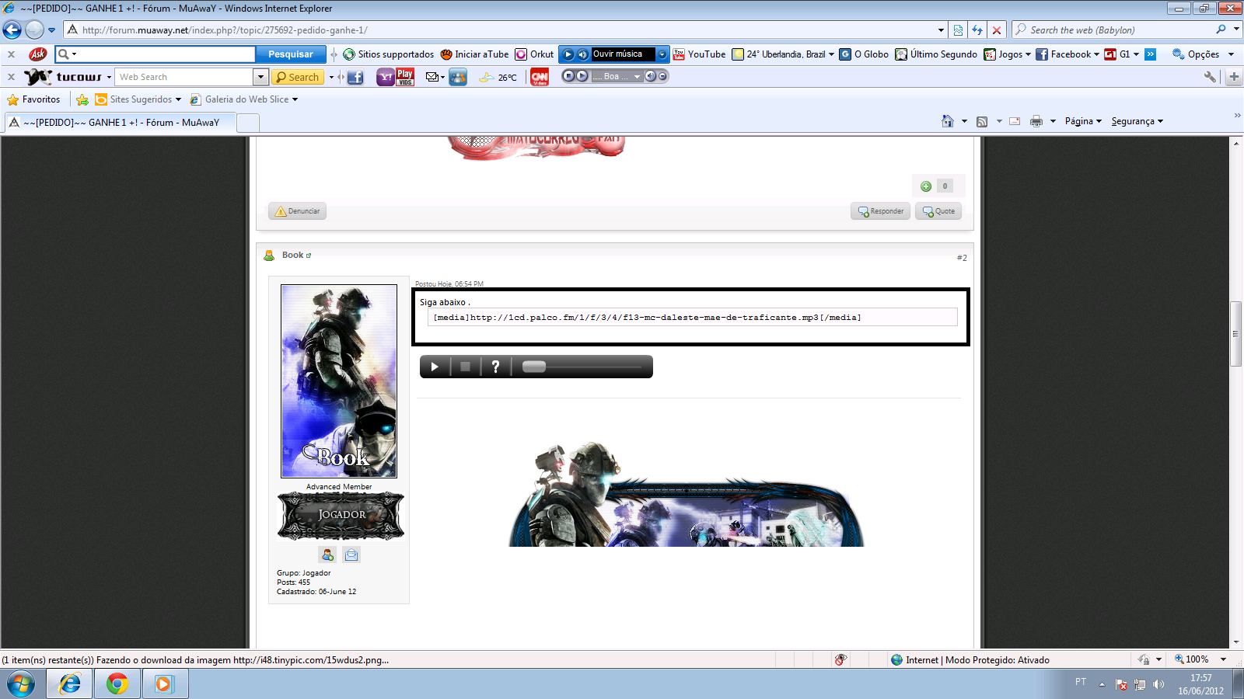
Task: Select the MuAwaY forum tab
Action: tap(121, 123)
